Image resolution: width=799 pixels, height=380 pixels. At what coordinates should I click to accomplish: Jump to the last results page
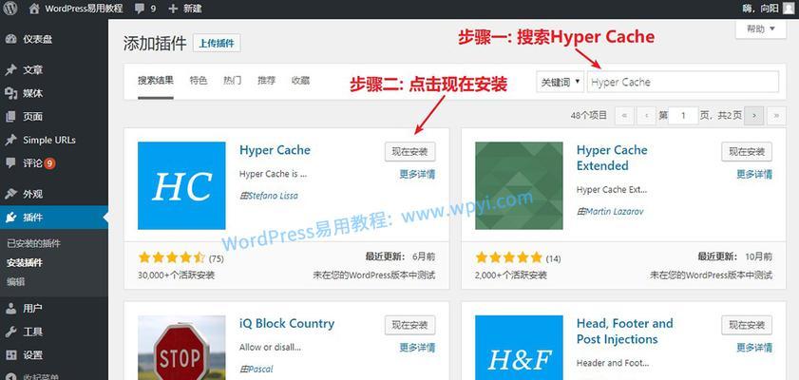coord(776,116)
